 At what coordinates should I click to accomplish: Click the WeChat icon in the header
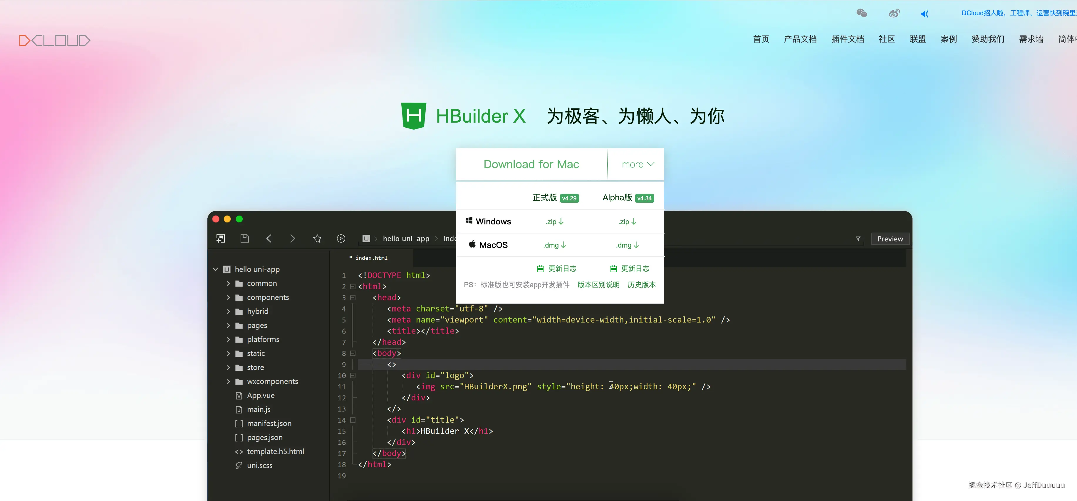tap(862, 13)
